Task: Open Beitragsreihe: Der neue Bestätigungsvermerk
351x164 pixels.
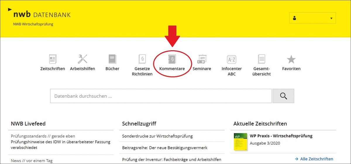Action: (x=165, y=148)
